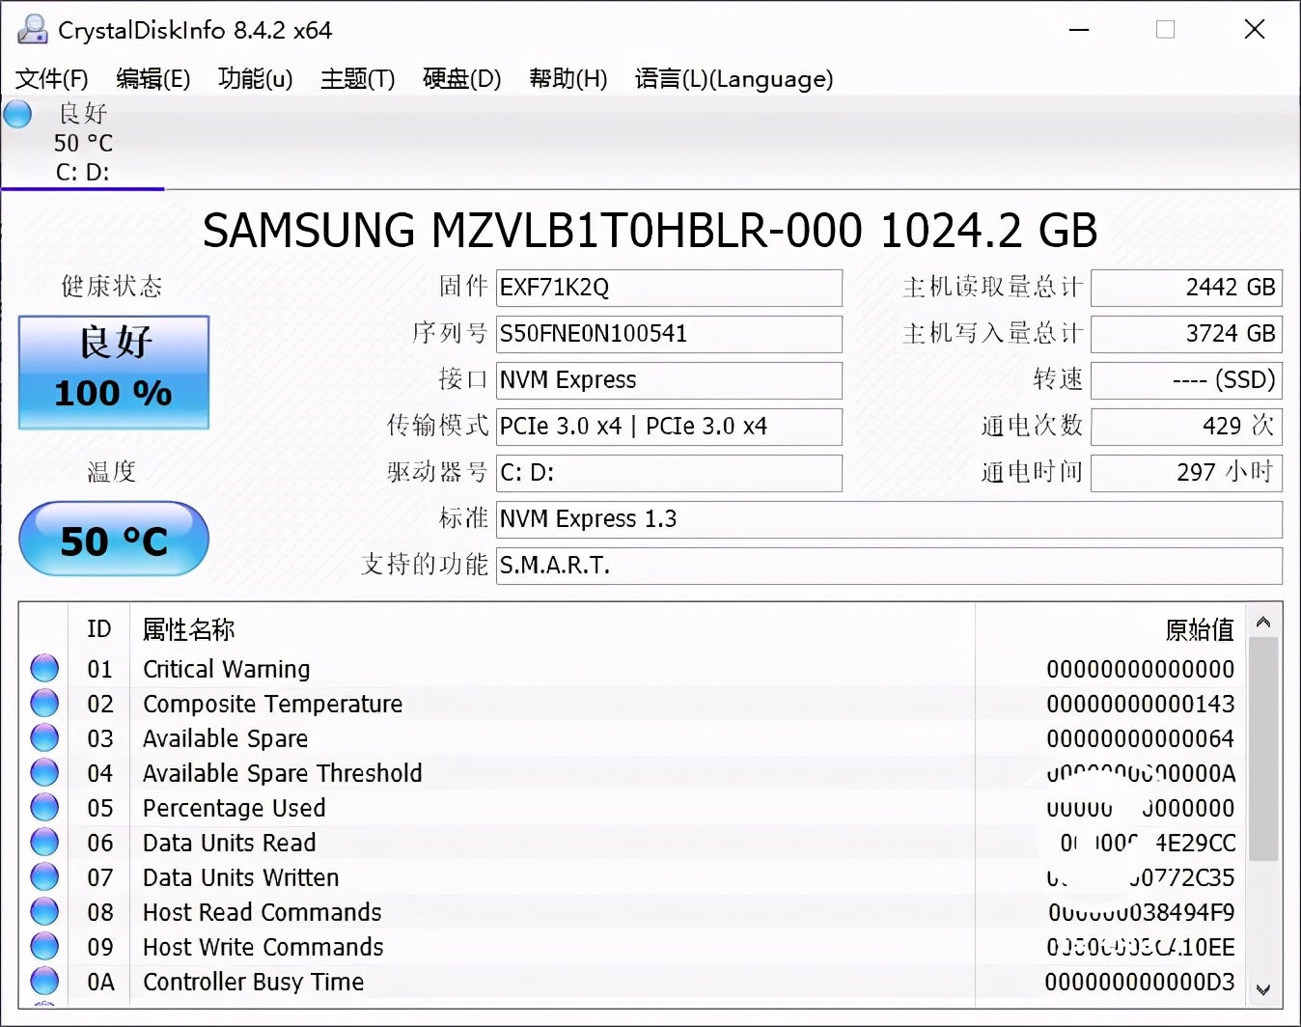
Task: Open the 主题(T) theme menu
Action: click(x=356, y=79)
